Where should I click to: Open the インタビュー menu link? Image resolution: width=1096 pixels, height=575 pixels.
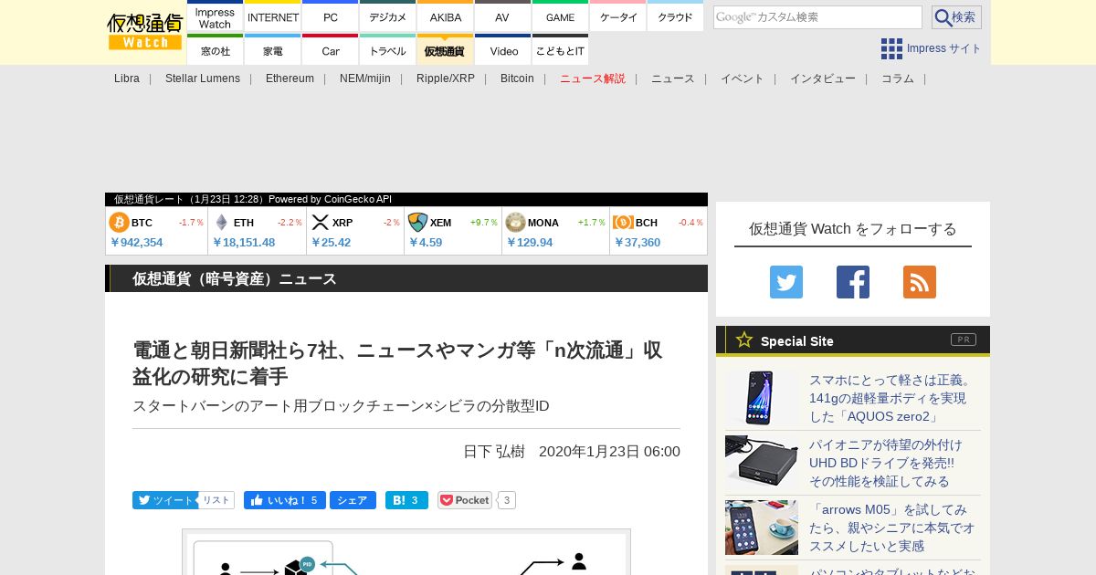tap(823, 78)
